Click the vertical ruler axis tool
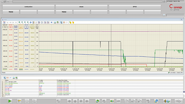 [x=33, y=22]
